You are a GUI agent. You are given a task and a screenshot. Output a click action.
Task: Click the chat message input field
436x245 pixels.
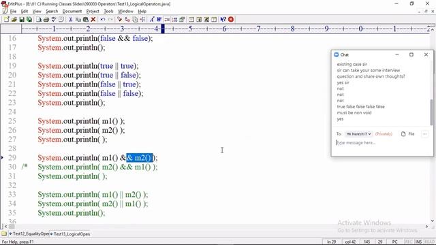pyautogui.click(x=382, y=143)
